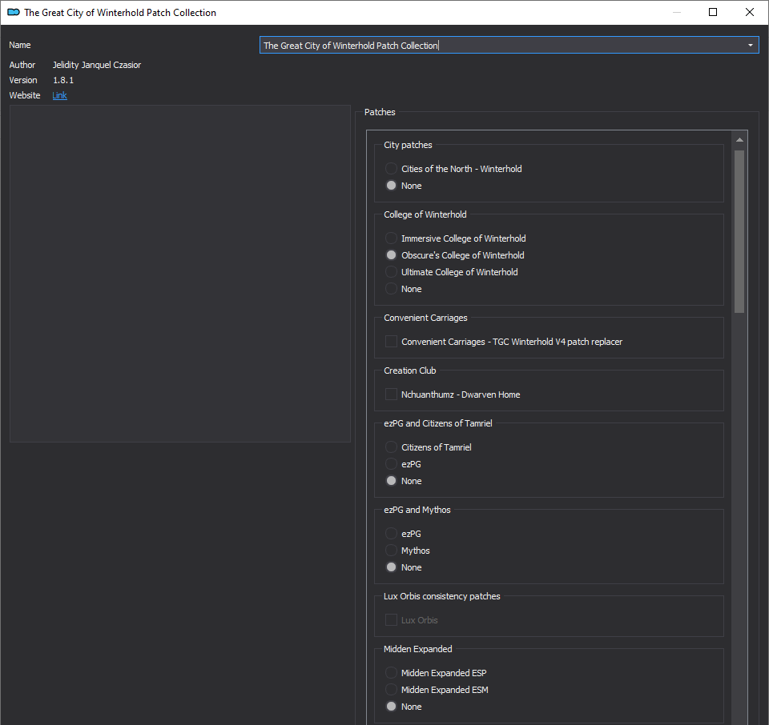Open the Name combo box dropdown arrow
Screen dimensions: 769x725
click(x=751, y=45)
